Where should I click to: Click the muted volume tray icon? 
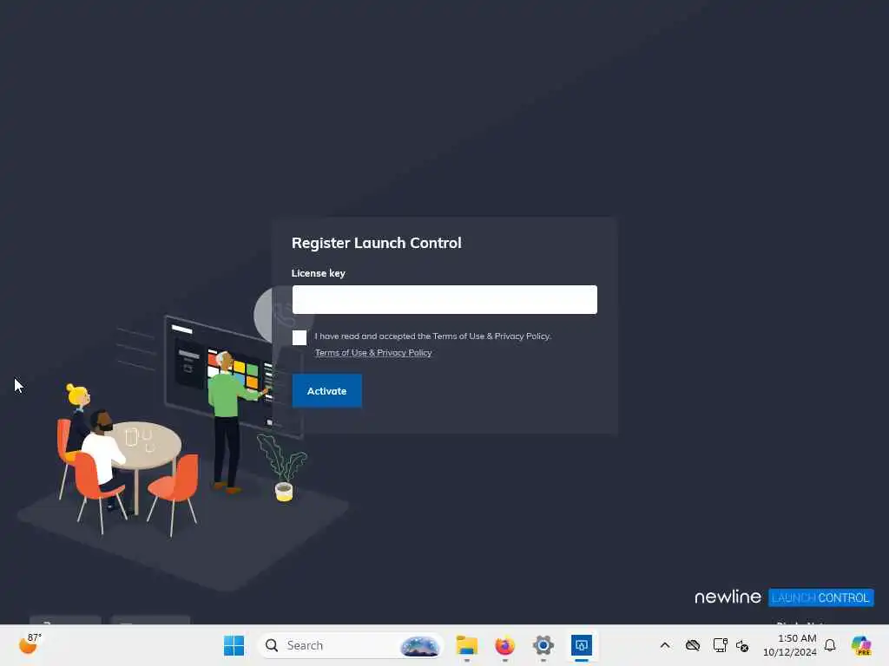click(x=742, y=645)
